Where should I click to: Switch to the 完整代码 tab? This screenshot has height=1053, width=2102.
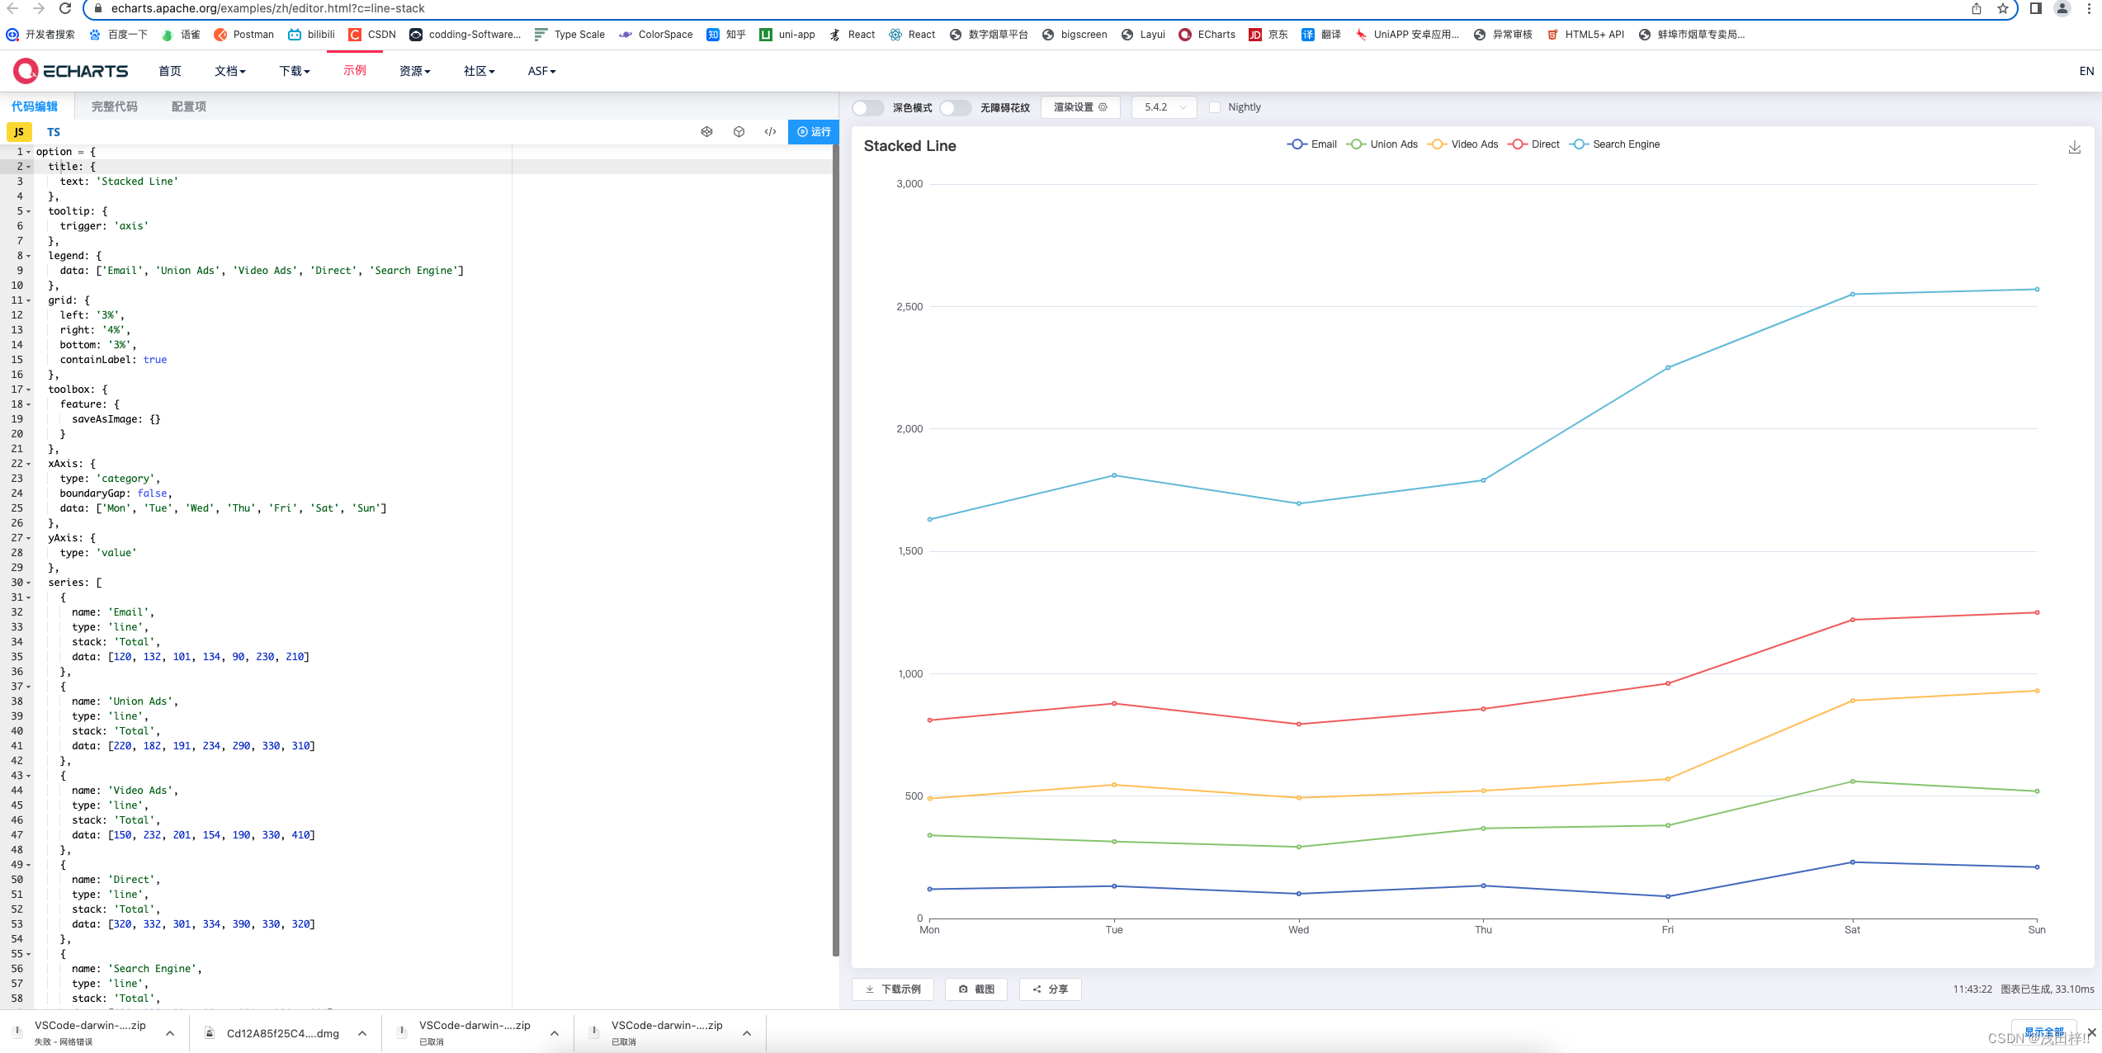click(114, 106)
